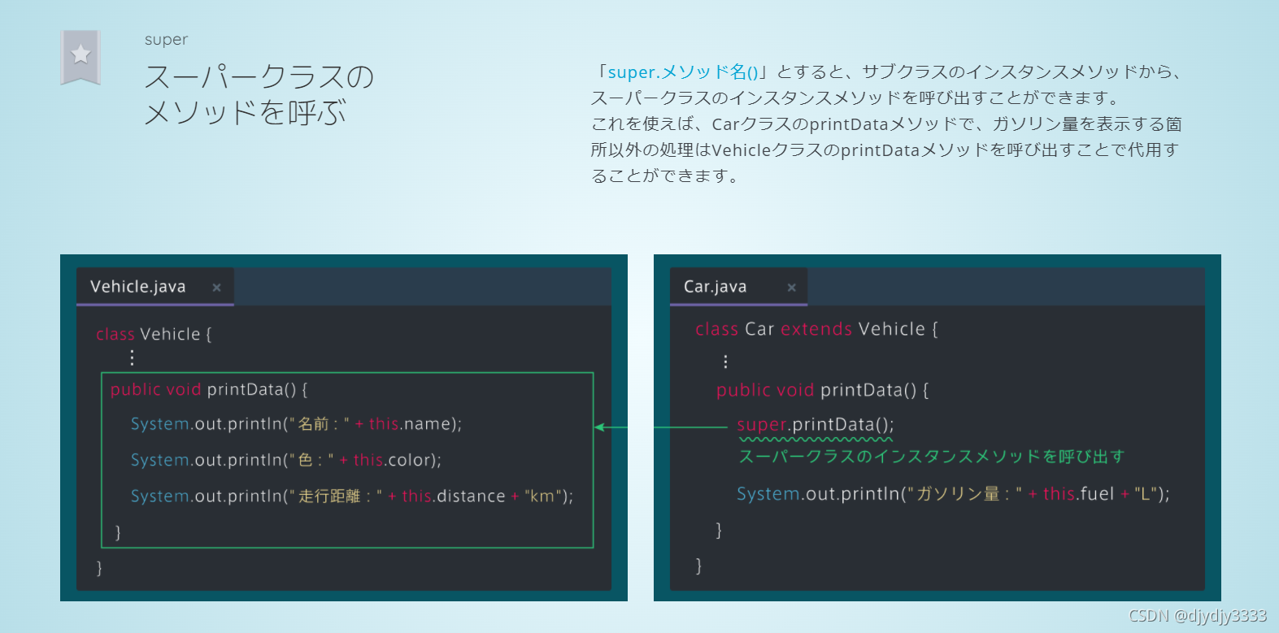
Task: Click the println line with this.color
Action: [x=286, y=460]
